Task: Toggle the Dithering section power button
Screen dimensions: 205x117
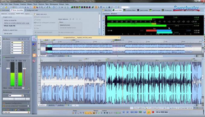Action: tap(4, 92)
